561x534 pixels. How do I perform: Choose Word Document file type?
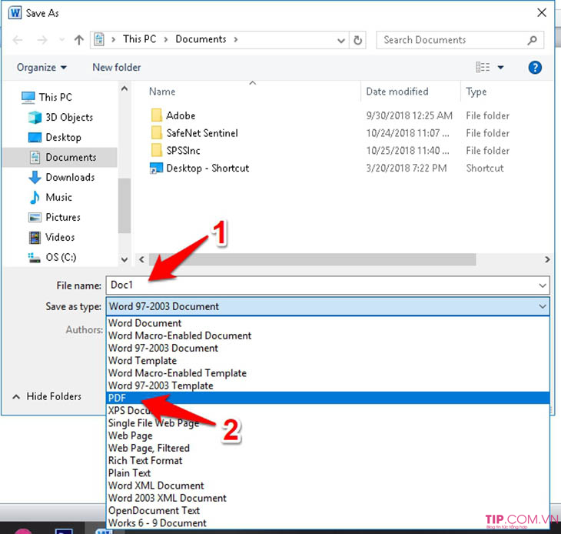coord(328,323)
